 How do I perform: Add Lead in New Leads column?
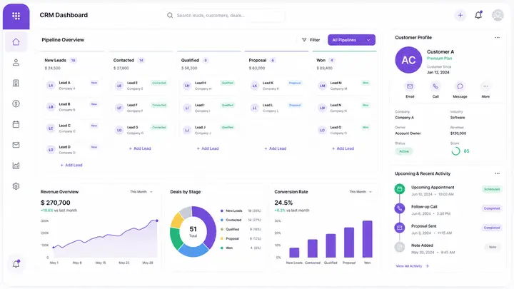coord(71,165)
